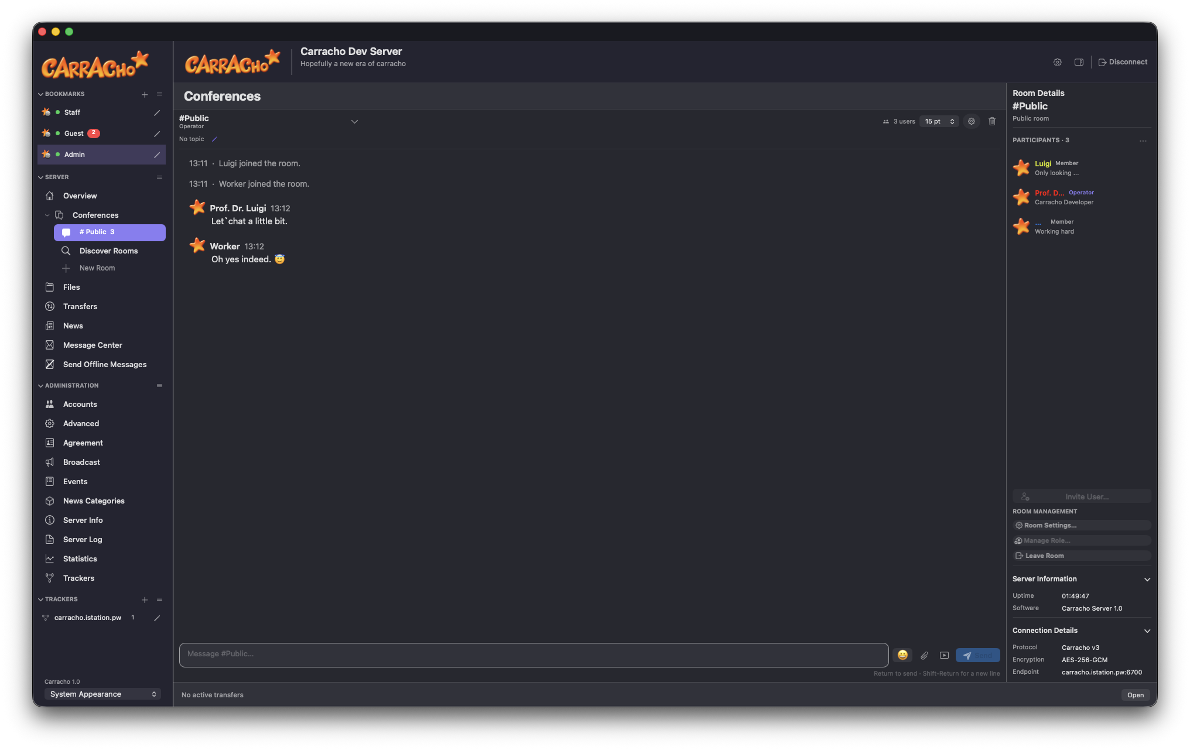Image resolution: width=1190 pixels, height=750 pixels.
Task: Edit the room topic pencil icon
Action: click(214, 139)
